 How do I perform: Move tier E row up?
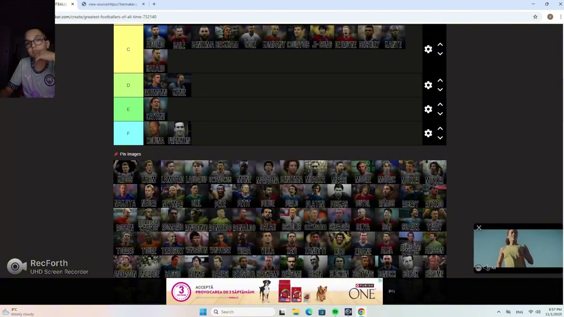440,105
